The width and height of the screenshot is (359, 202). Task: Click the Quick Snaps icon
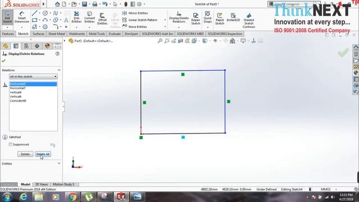208,17
